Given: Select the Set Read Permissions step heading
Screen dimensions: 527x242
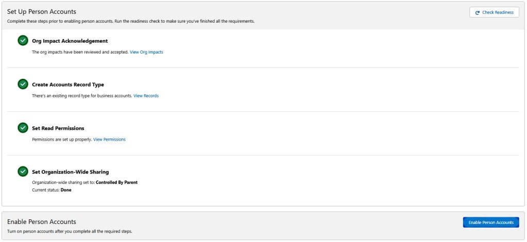Looking at the screenshot, I should tap(58, 128).
